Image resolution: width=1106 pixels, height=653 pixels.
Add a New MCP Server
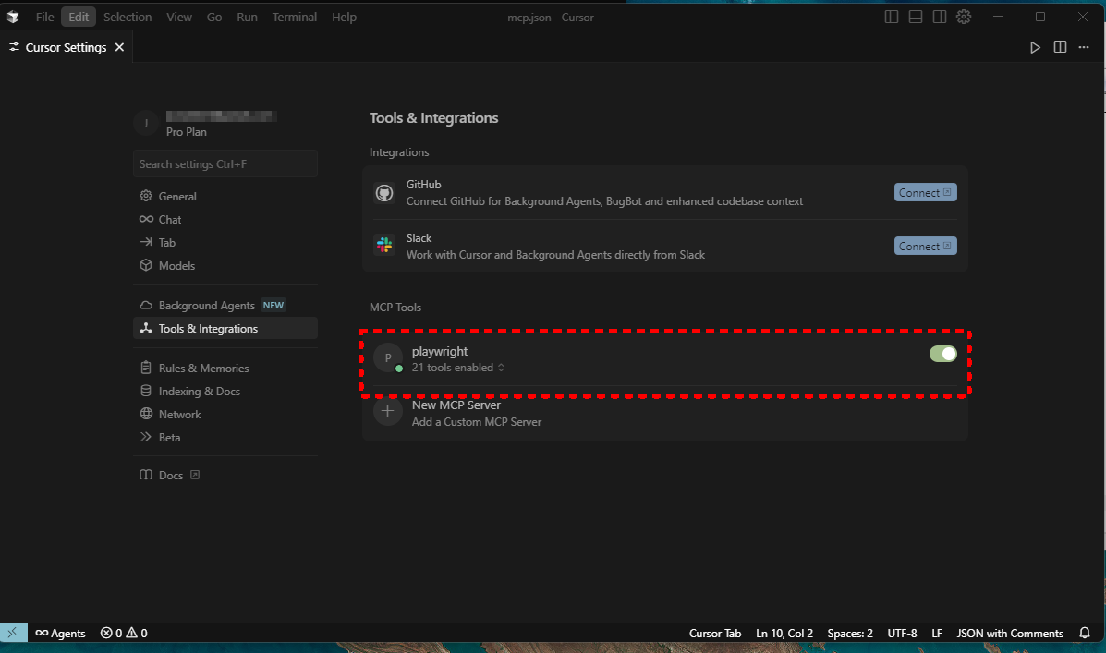pyautogui.click(x=665, y=413)
